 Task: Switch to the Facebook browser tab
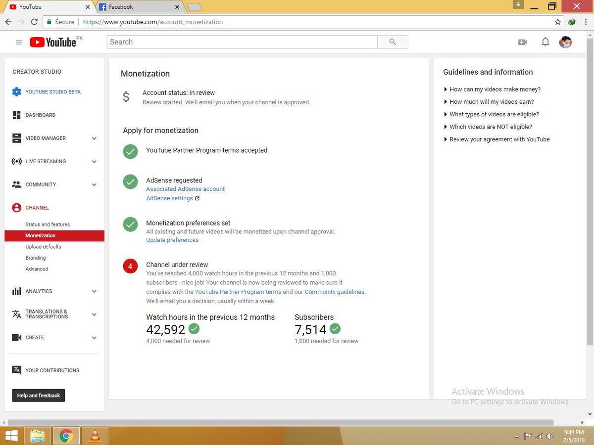139,7
